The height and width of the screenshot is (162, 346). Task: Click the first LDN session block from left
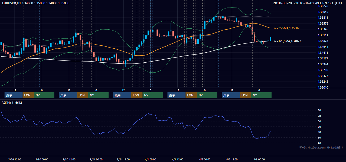pyautogui.click(x=28, y=95)
